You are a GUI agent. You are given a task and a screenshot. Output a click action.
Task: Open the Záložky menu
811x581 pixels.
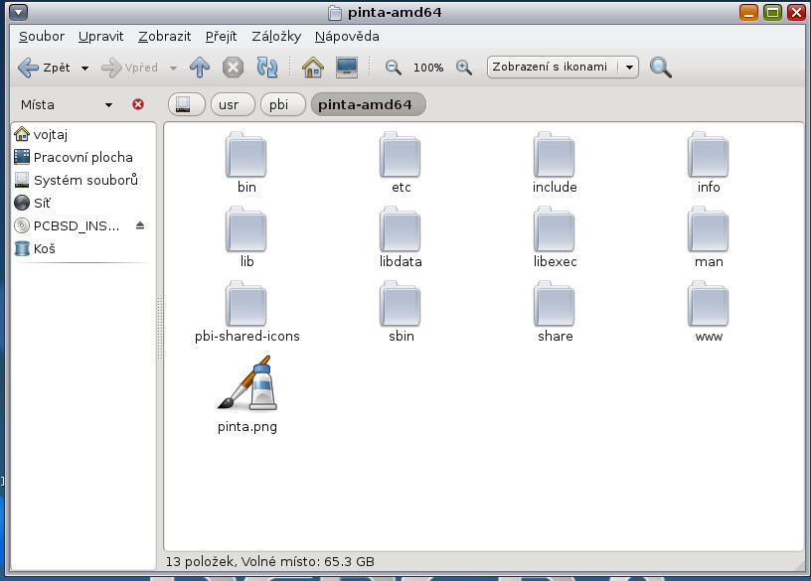(276, 37)
